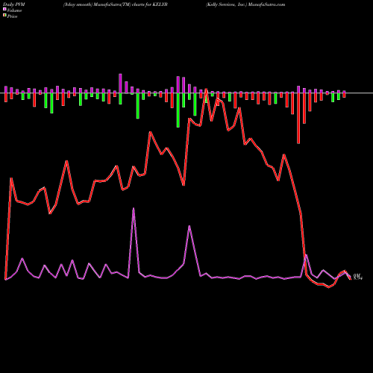
Task: Click the '(3day smooth) MunafaSutra(TM) charts for KELYB' heading
Action: coord(116,4)
